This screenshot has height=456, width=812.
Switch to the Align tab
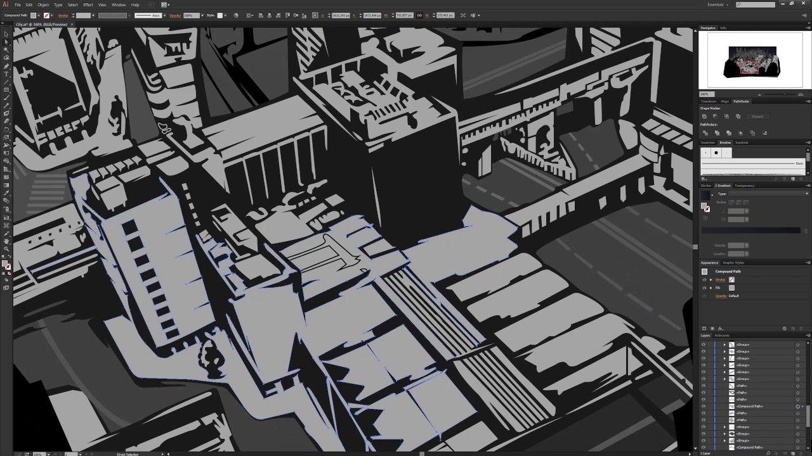pos(725,101)
